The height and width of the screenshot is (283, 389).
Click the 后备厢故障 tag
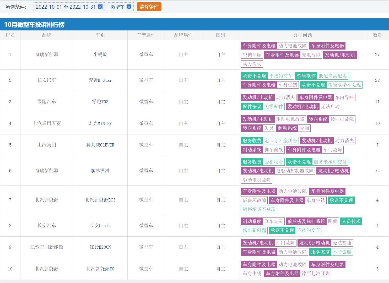pos(254,200)
